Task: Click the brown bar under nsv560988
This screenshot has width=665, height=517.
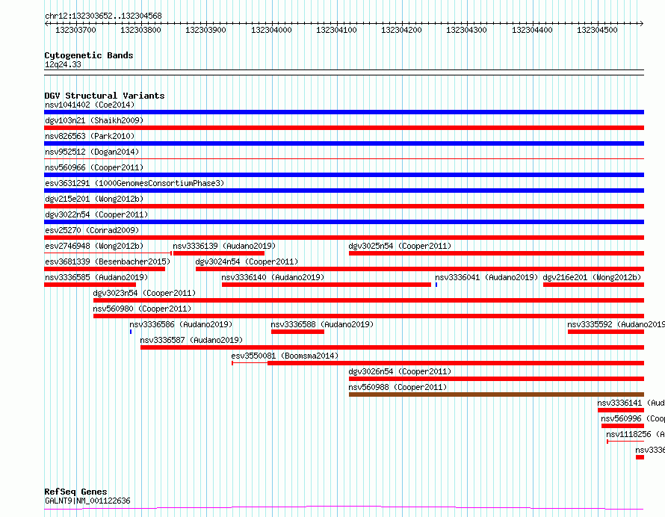Action: click(x=496, y=394)
